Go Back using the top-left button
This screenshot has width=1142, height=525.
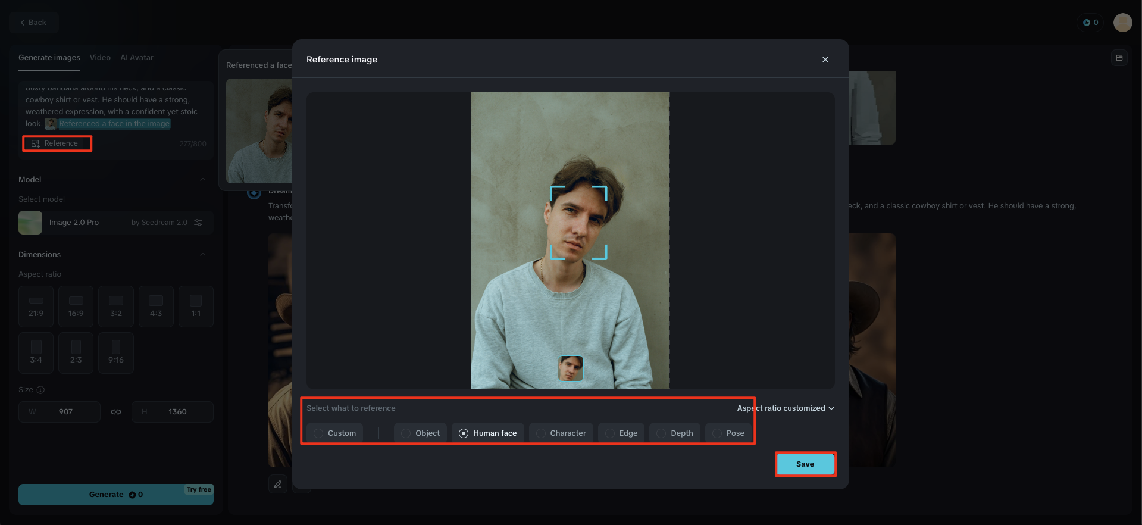33,23
